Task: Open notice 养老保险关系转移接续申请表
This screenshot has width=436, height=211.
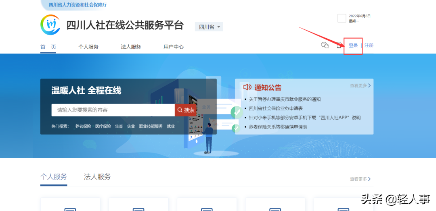Action: click(278, 127)
